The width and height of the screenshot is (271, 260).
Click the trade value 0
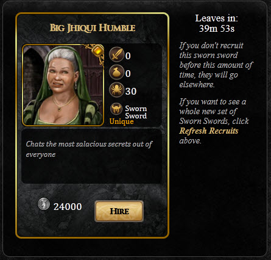coord(128,73)
